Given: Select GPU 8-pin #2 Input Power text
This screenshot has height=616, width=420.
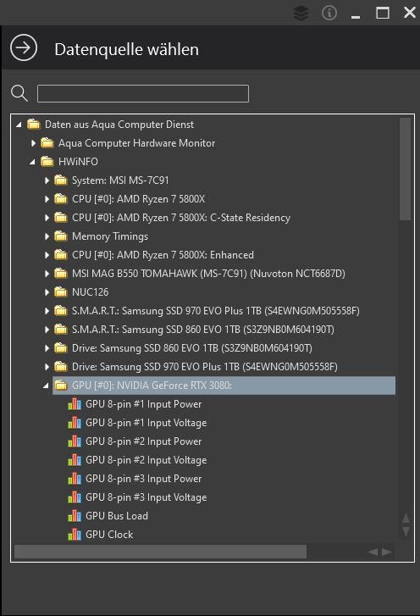Looking at the screenshot, I should [144, 441].
